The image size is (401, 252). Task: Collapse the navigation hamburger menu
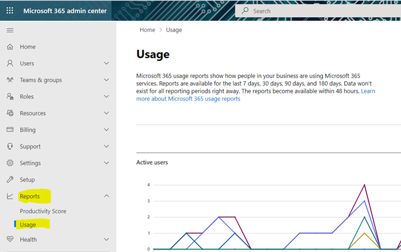(x=10, y=30)
